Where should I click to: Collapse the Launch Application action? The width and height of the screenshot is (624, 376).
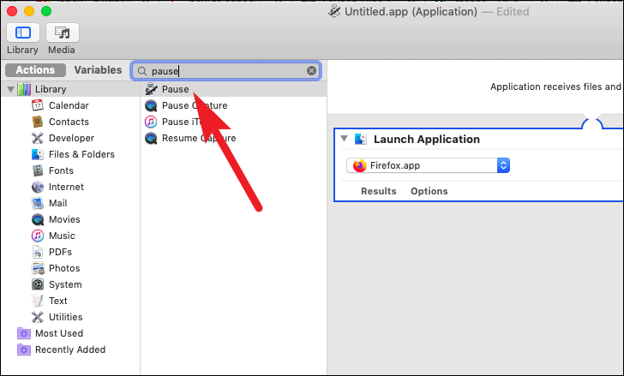click(345, 139)
